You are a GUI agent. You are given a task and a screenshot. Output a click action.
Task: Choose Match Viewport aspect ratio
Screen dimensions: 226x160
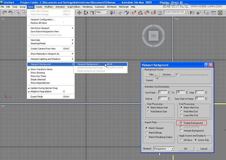point(146,128)
